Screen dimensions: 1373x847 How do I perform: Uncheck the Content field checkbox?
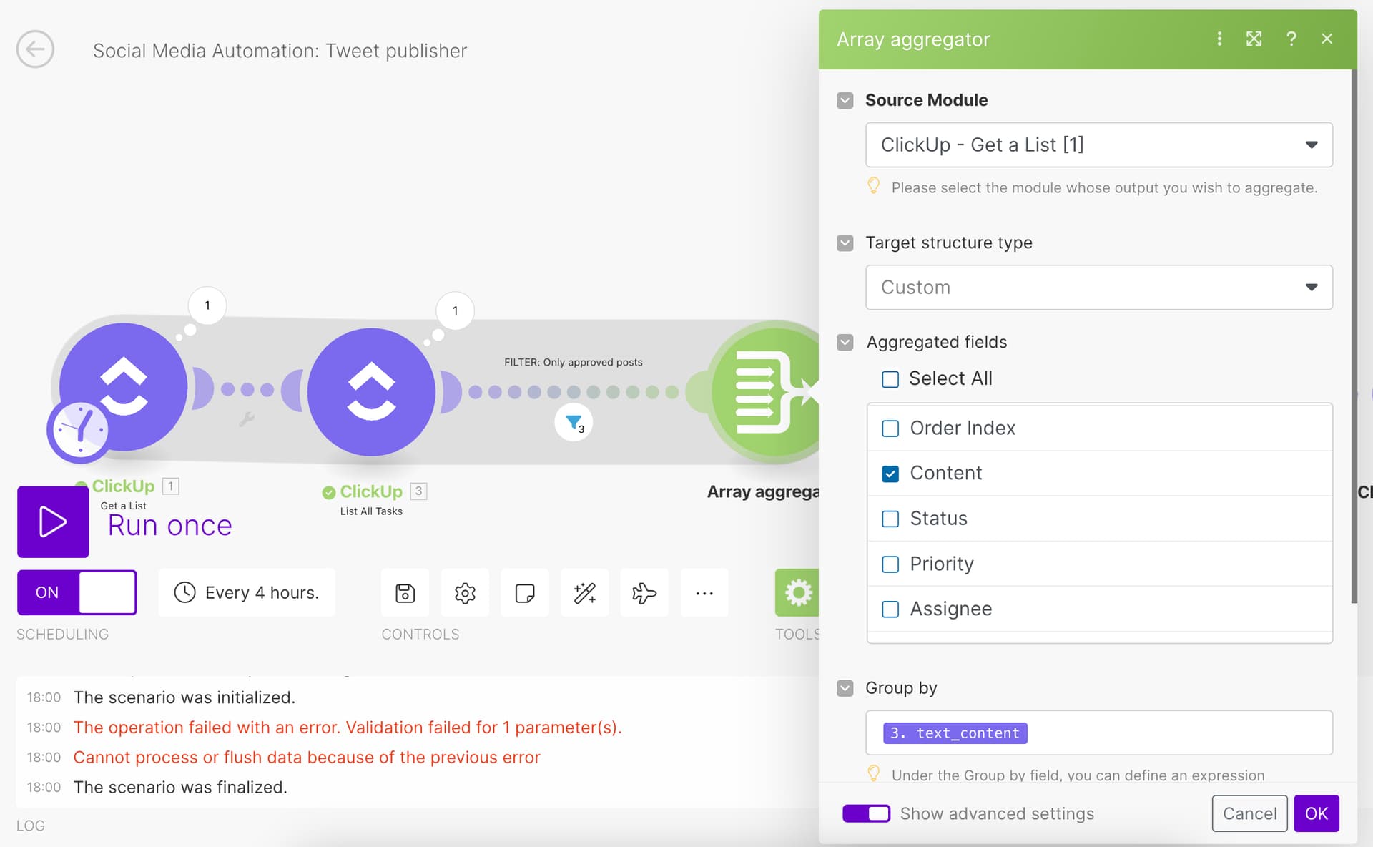890,474
